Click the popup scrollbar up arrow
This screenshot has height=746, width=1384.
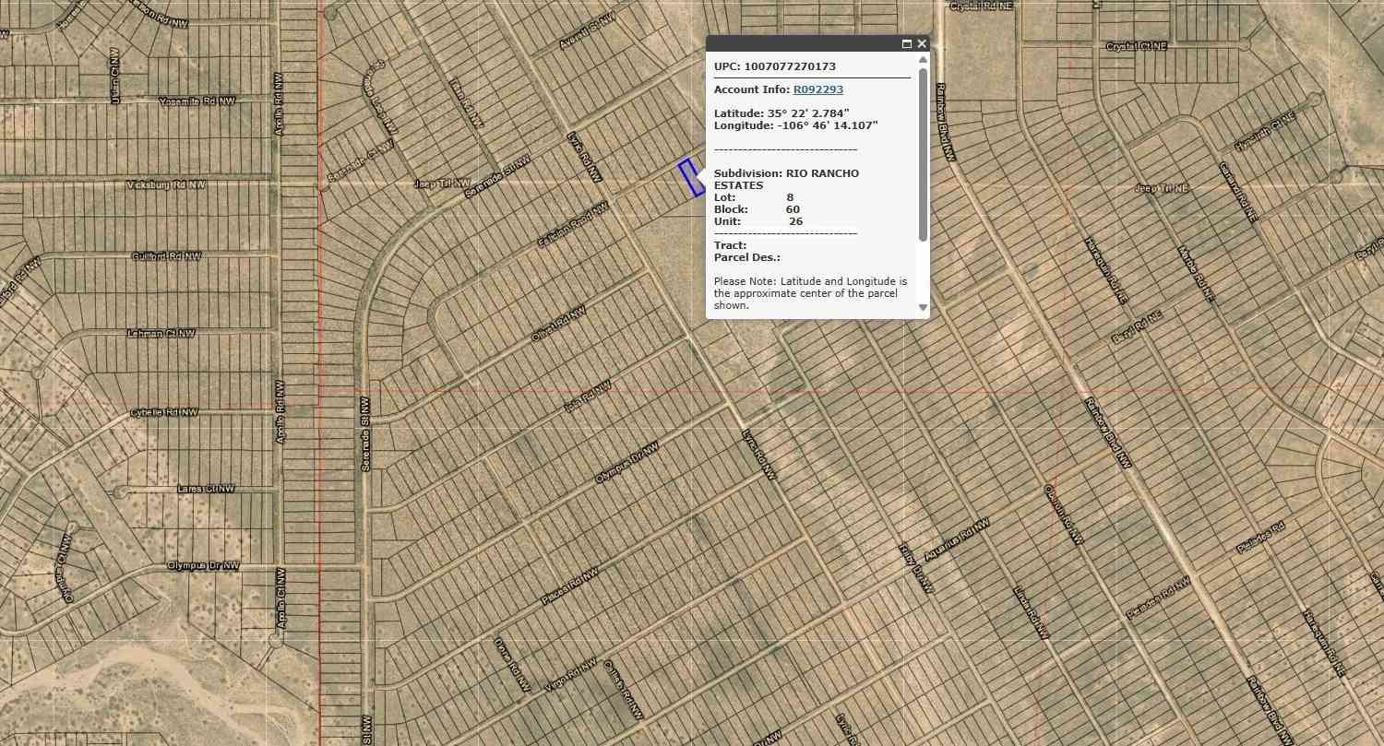point(923,60)
